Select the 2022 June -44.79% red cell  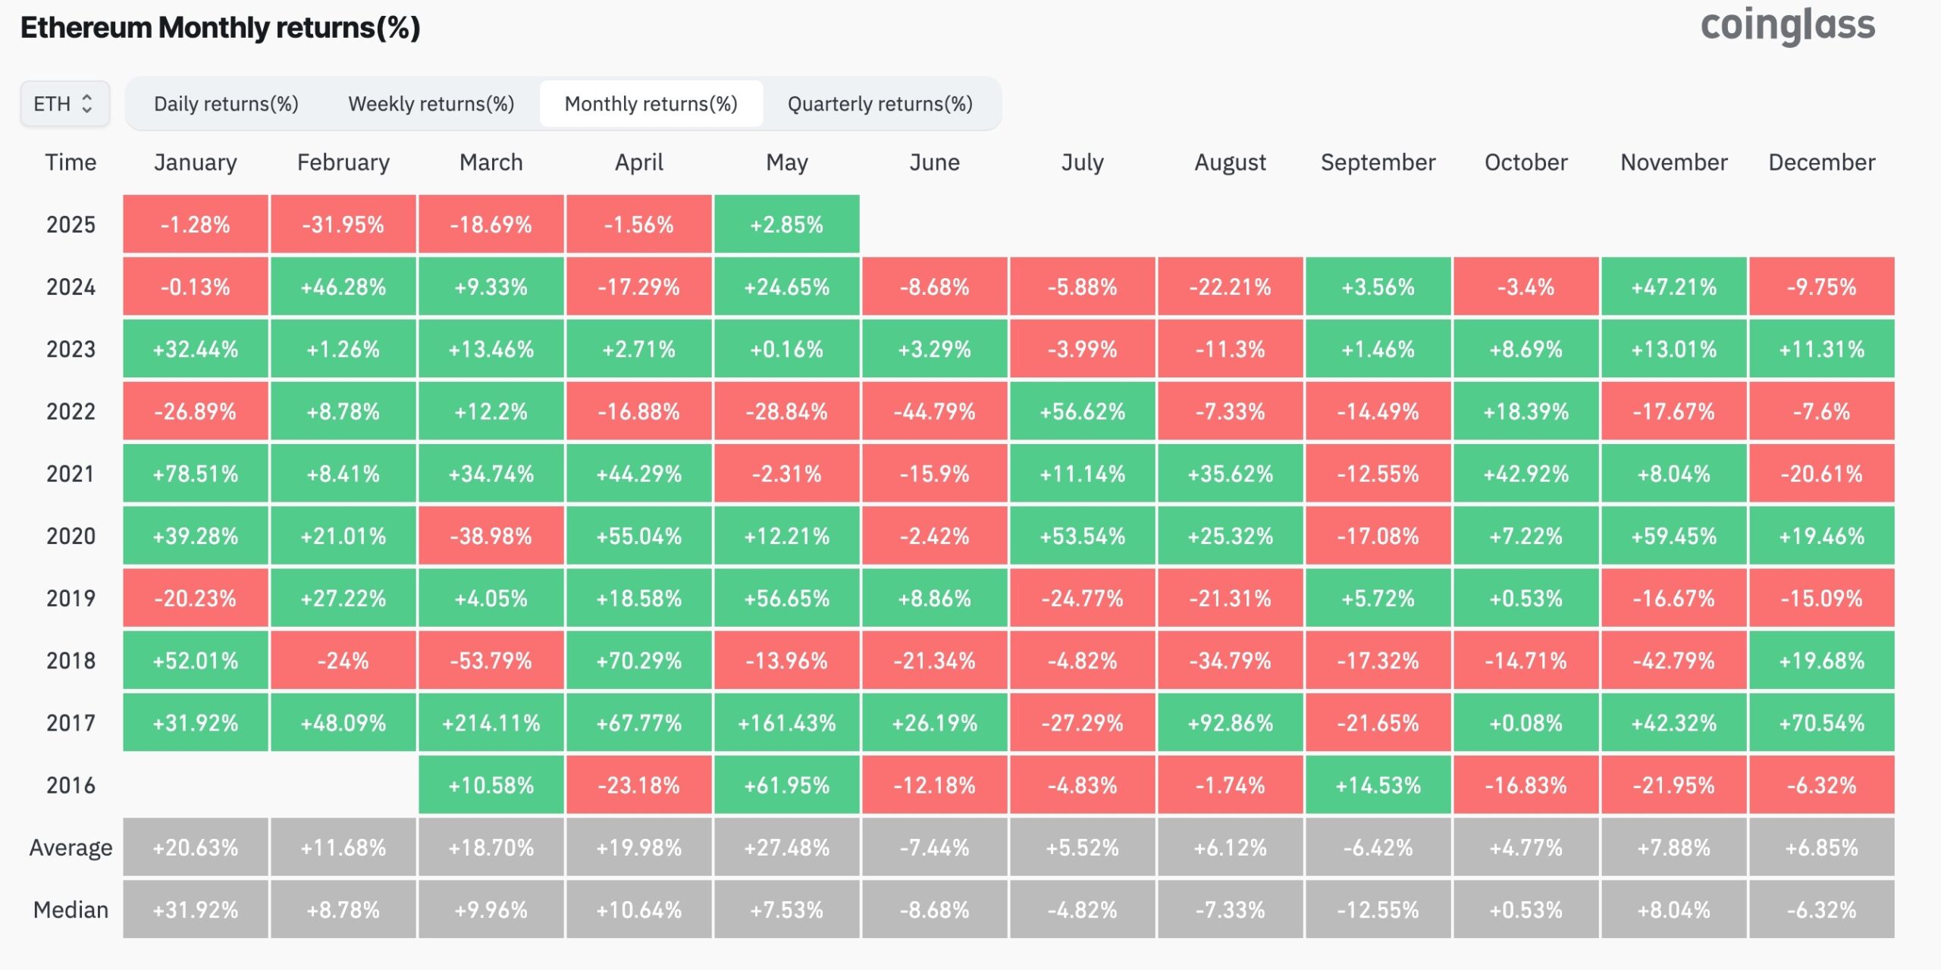click(934, 411)
